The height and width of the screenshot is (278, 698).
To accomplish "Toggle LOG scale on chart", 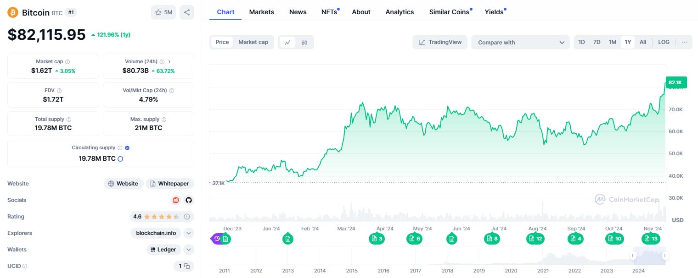I will point(664,42).
